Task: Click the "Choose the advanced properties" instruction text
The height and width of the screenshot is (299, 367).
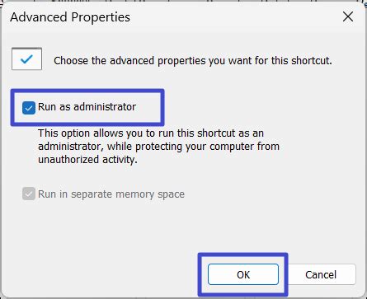Action: click(193, 61)
